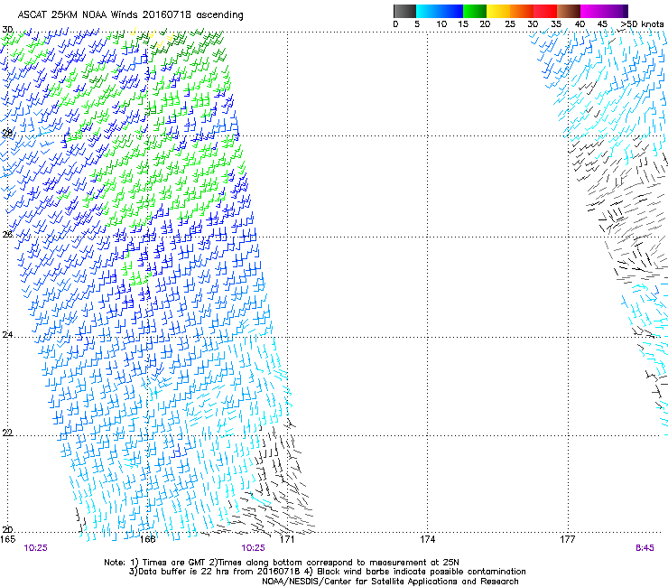Image resolution: width=668 pixels, height=587 pixels.
Task: Click the legend number 10
Action: tap(441, 24)
